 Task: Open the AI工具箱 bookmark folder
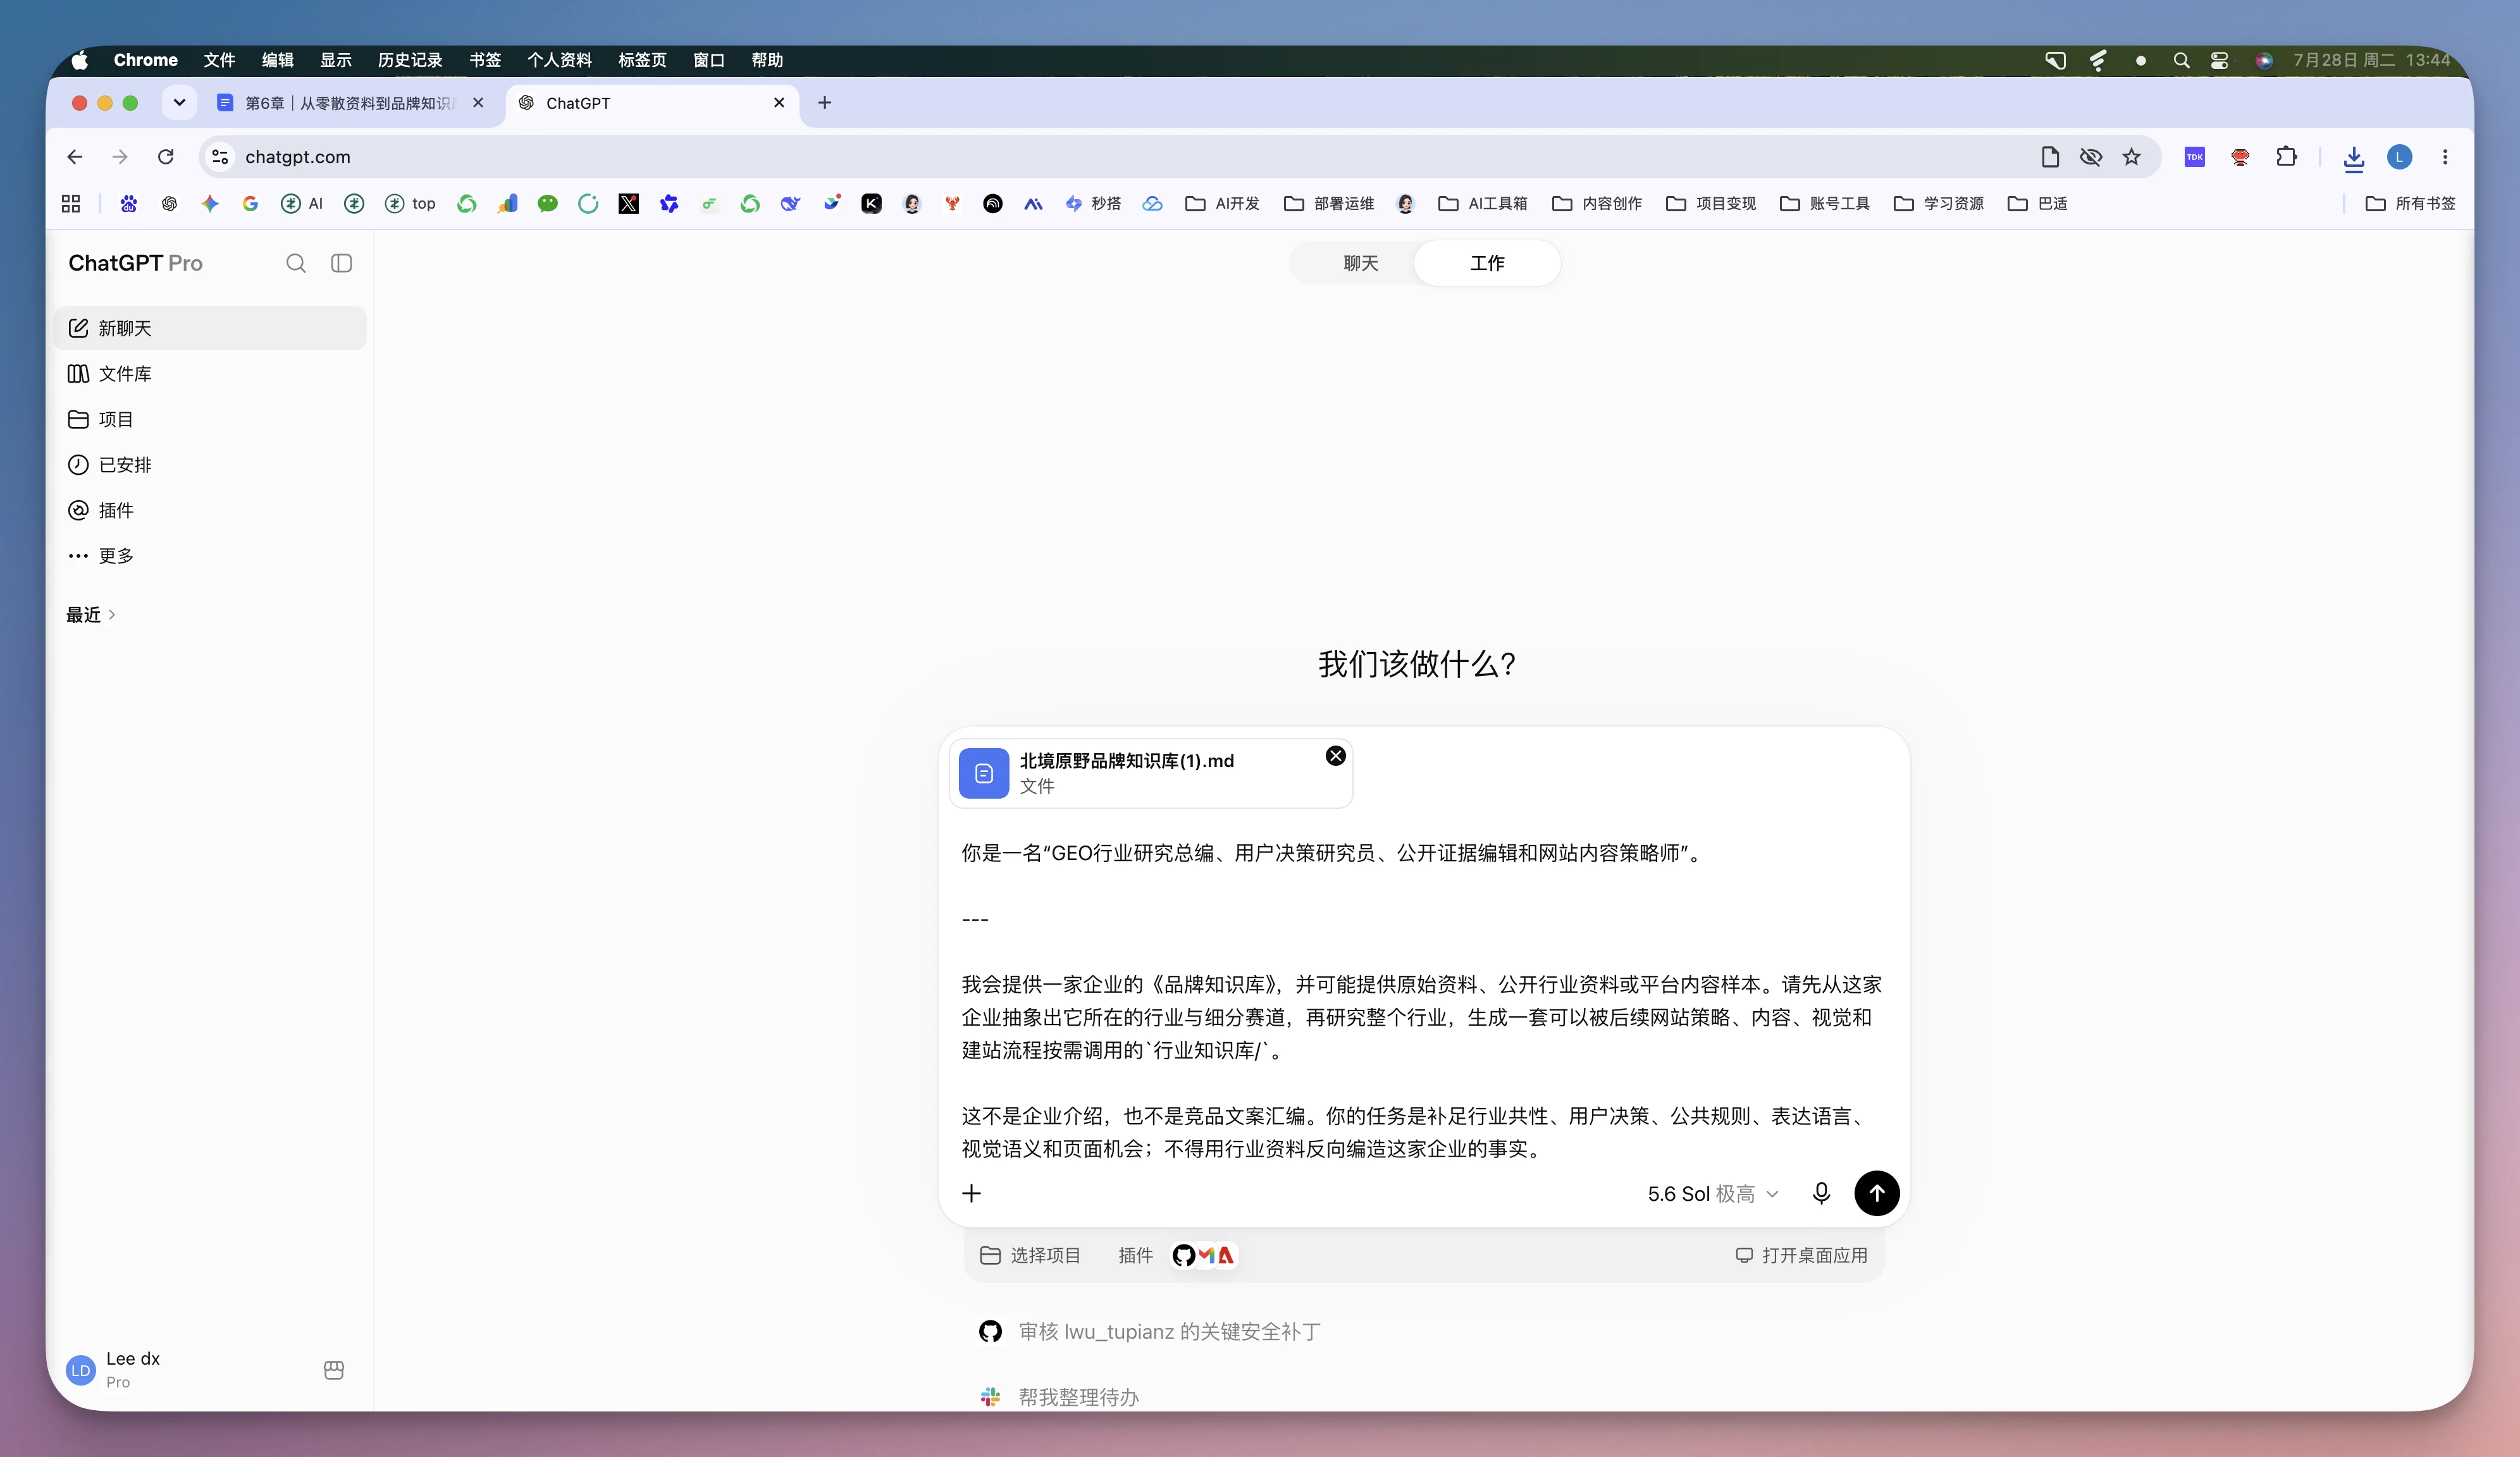tap(1483, 204)
